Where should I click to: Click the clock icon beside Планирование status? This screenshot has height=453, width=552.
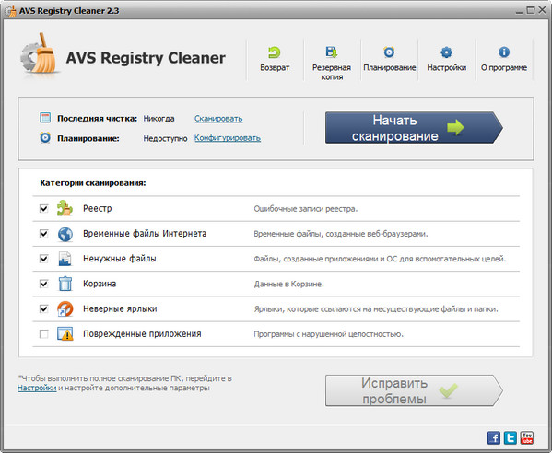click(x=45, y=137)
